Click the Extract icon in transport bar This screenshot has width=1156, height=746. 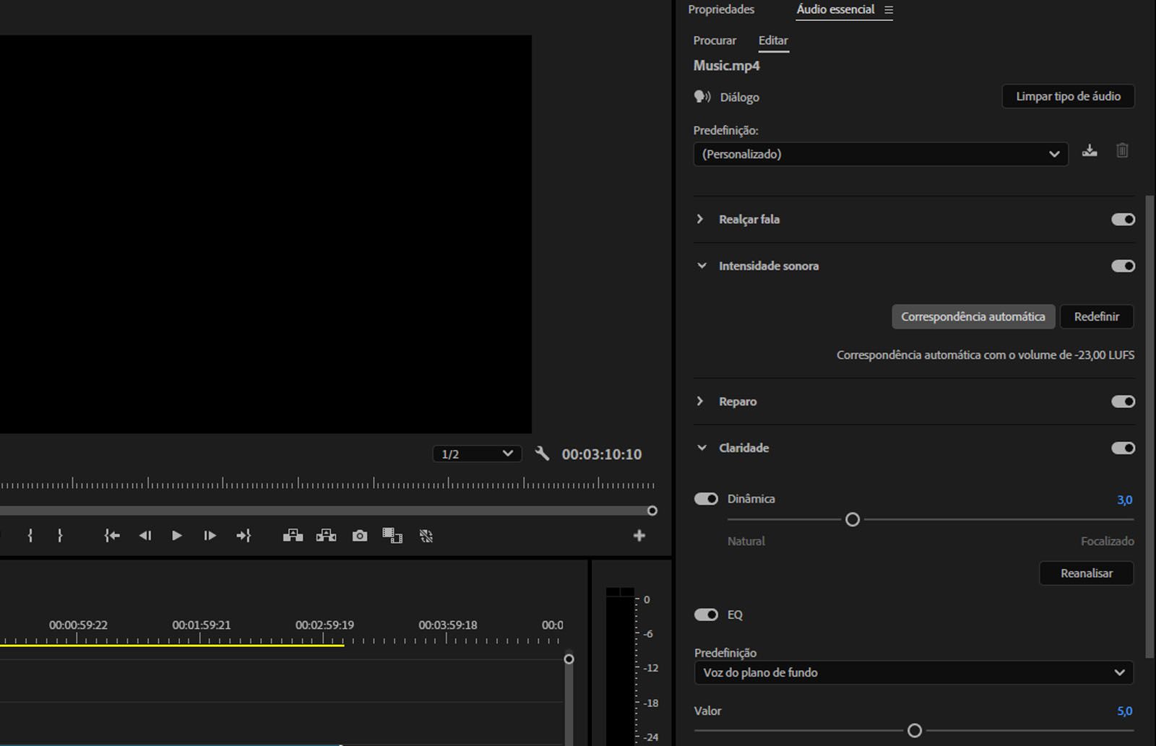click(326, 536)
